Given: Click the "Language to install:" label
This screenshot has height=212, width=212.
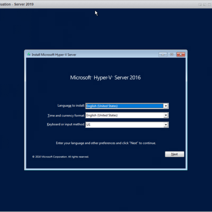Looking at the screenshot, I should [x=71, y=105].
